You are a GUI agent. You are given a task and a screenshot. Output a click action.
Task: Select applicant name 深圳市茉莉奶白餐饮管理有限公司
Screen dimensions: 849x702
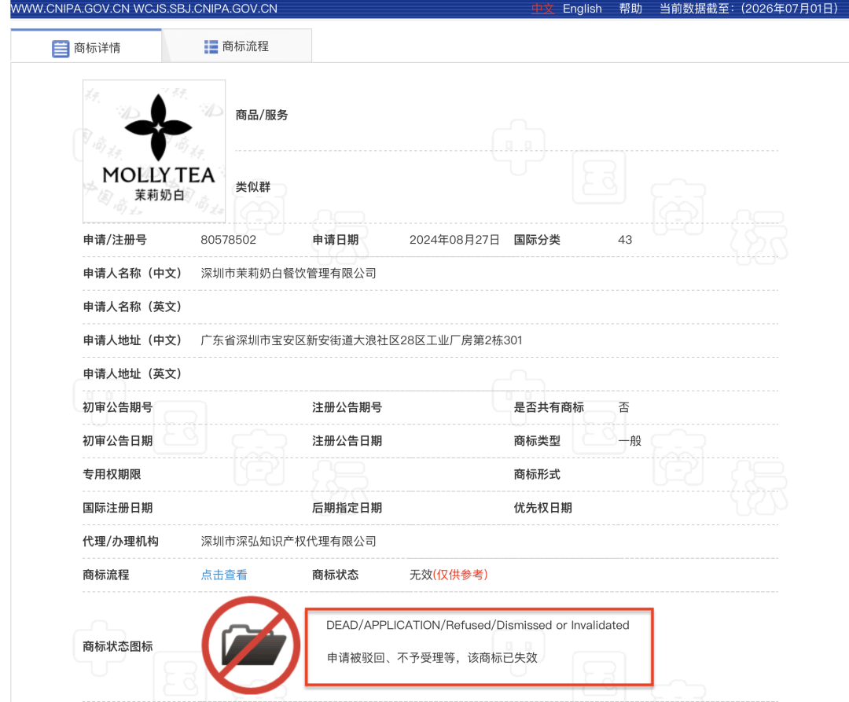point(289,274)
